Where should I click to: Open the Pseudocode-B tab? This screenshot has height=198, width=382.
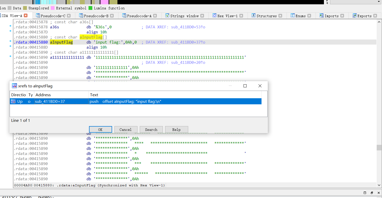[96, 16]
